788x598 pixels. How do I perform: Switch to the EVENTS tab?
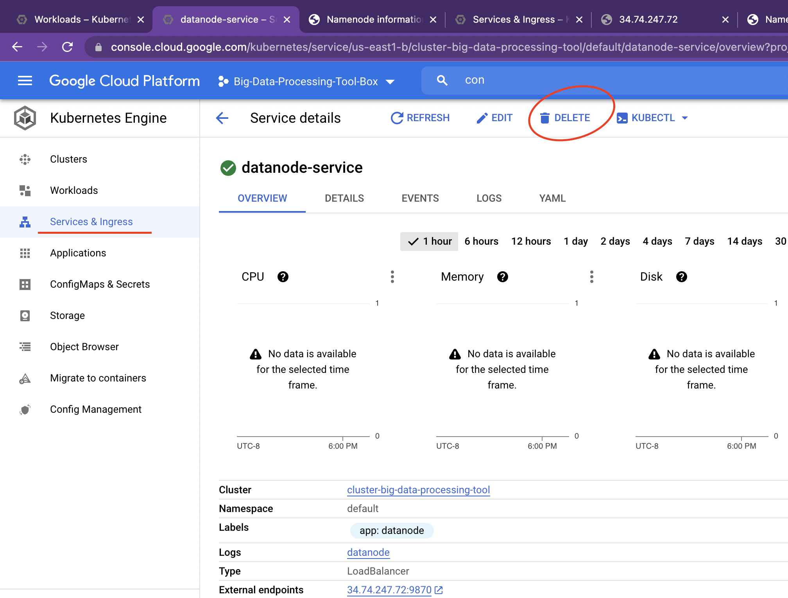(420, 198)
